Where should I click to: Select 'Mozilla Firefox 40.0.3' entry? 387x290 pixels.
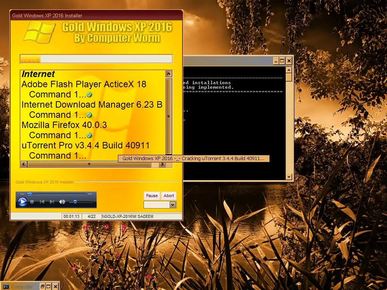[x=64, y=125]
